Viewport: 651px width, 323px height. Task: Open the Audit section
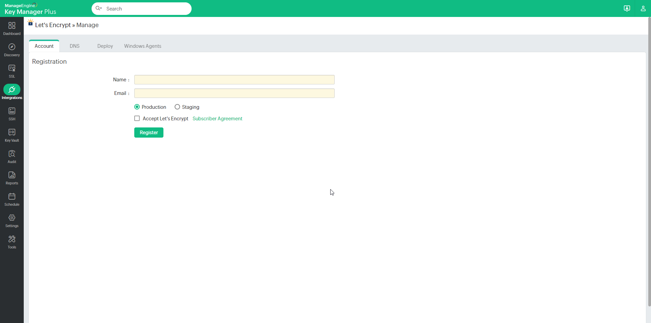12,157
